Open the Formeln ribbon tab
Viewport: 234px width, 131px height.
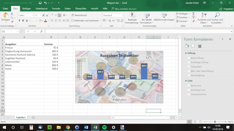coord(56,9)
